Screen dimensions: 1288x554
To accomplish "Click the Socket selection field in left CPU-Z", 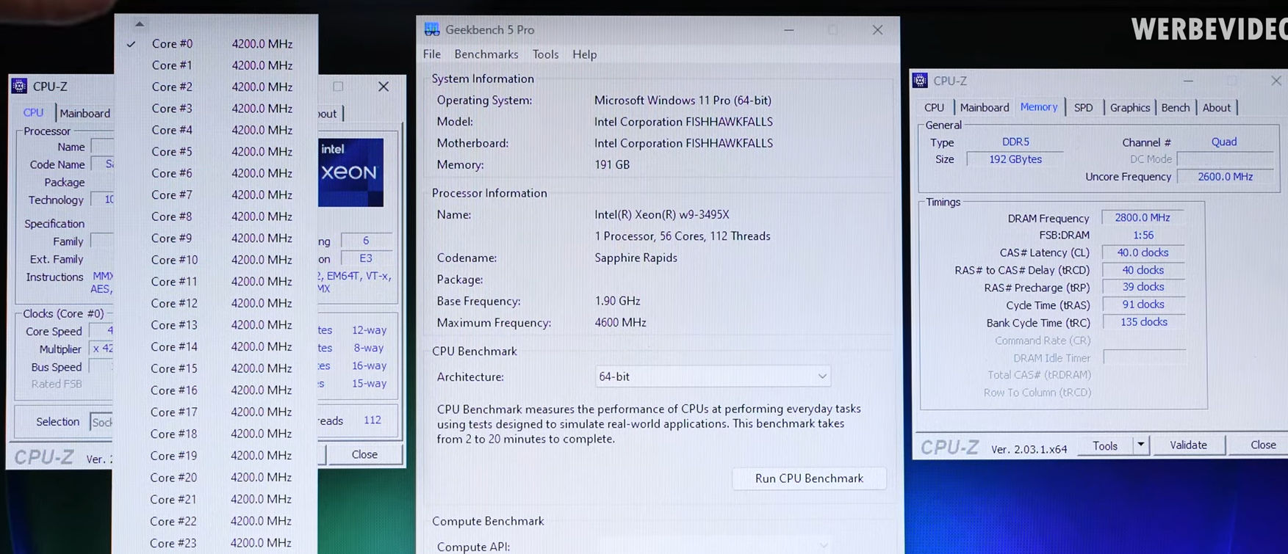I will point(101,422).
